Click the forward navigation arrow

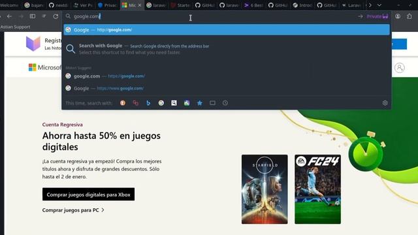click(x=21, y=16)
